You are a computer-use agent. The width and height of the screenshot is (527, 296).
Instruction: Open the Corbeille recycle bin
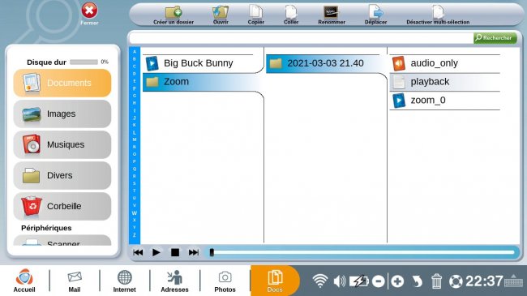[62, 206]
